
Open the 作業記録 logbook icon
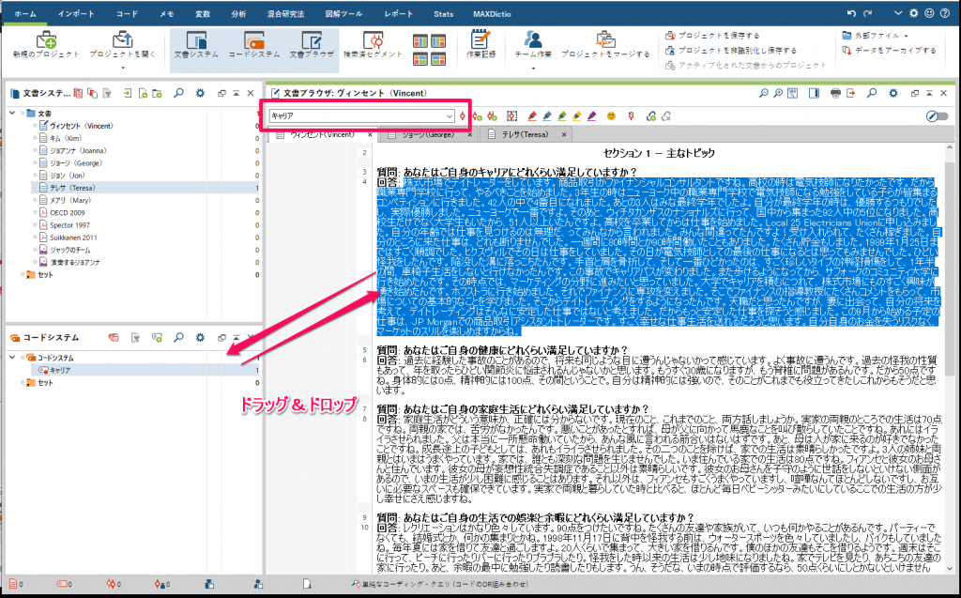coord(480,42)
